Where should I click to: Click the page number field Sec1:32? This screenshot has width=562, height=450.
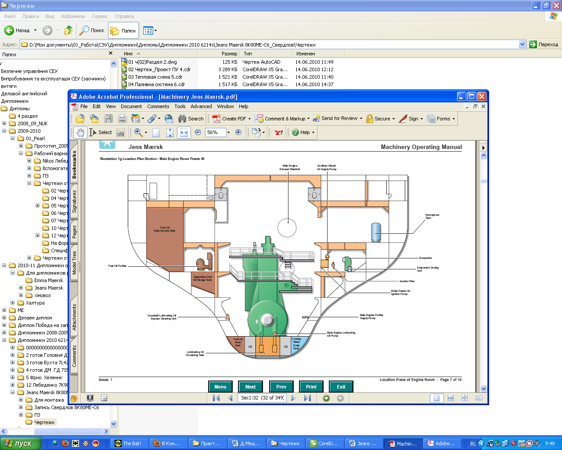[262, 398]
